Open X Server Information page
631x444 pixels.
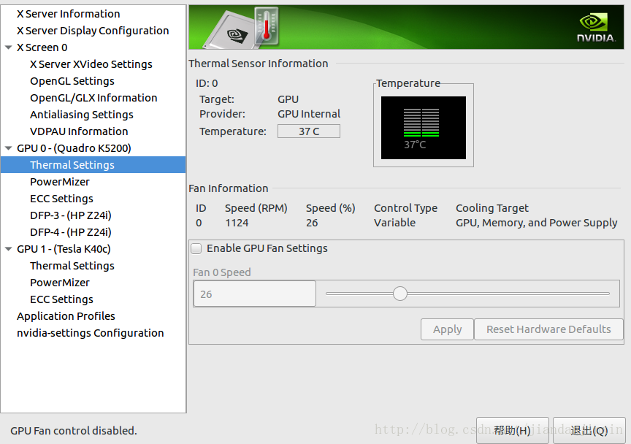(x=69, y=14)
